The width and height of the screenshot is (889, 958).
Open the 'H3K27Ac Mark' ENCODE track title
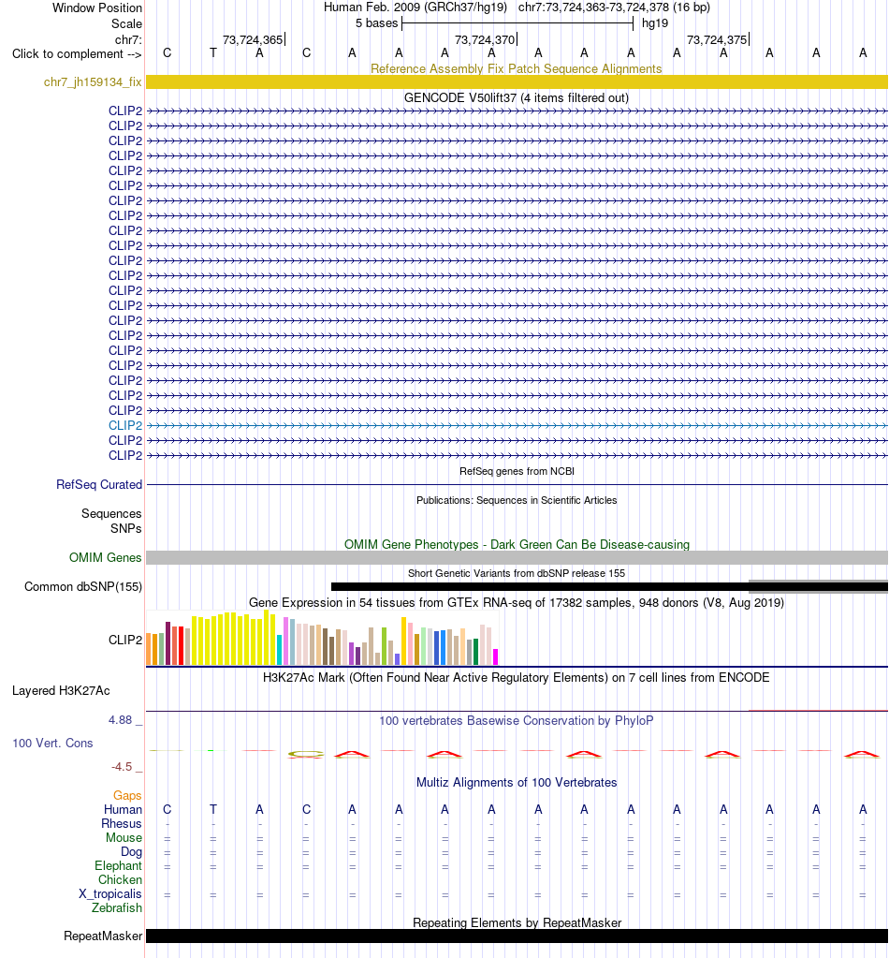pyautogui.click(x=516, y=678)
